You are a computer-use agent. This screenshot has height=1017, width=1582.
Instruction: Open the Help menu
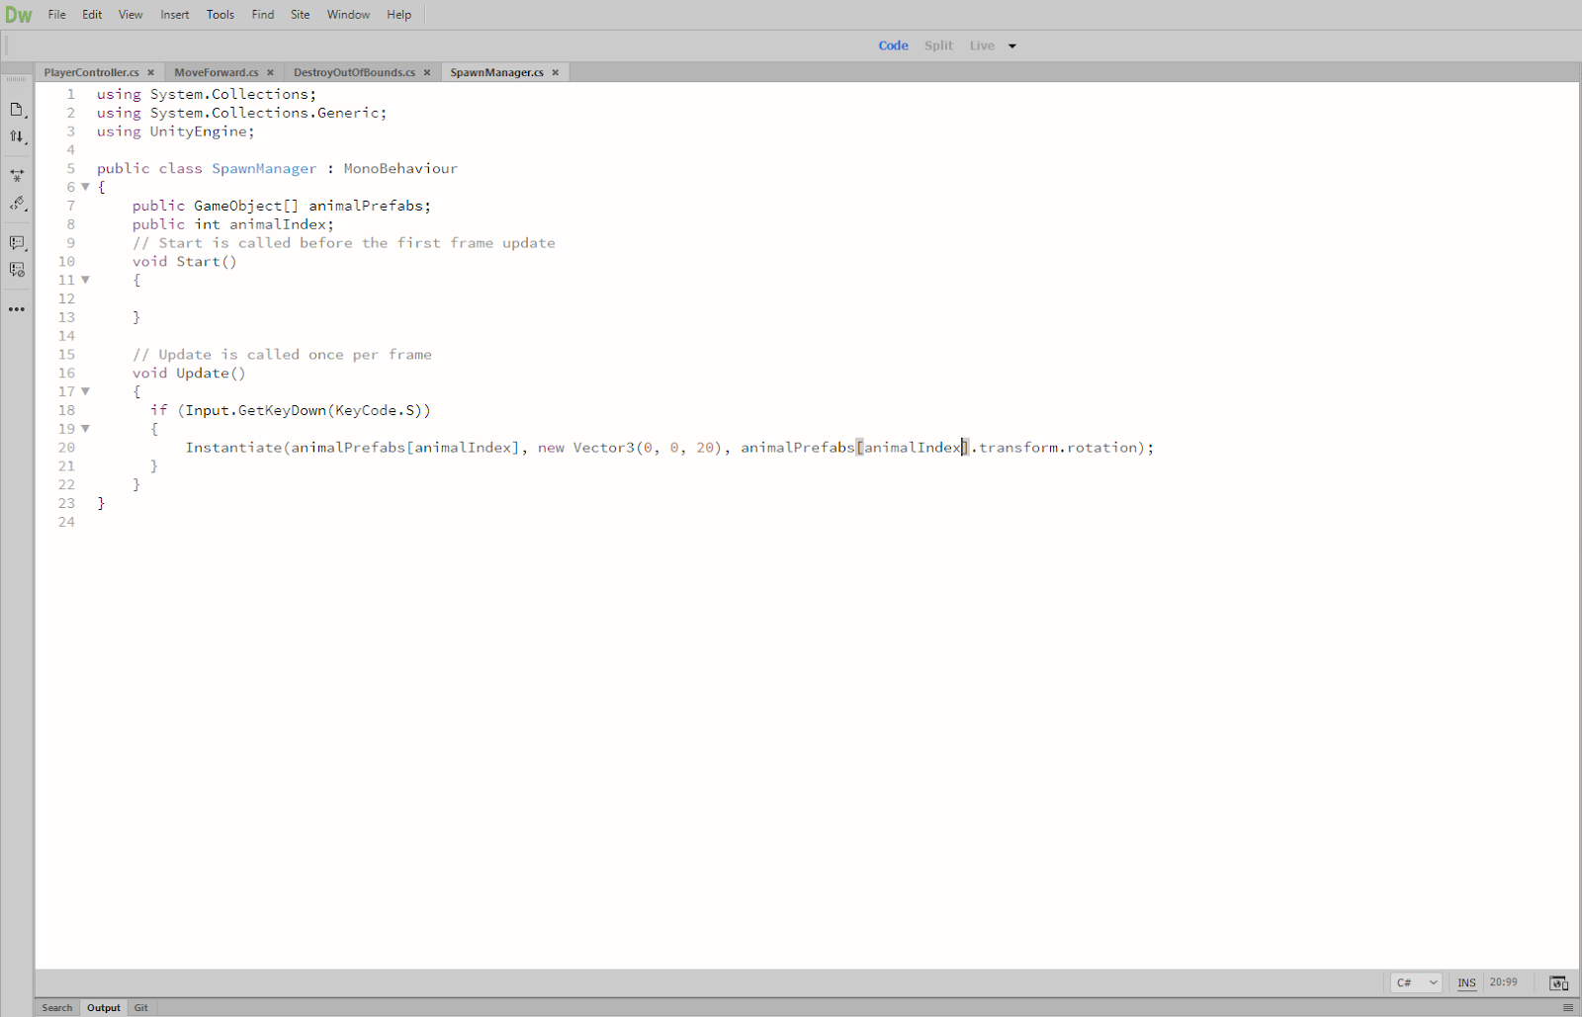399,15
